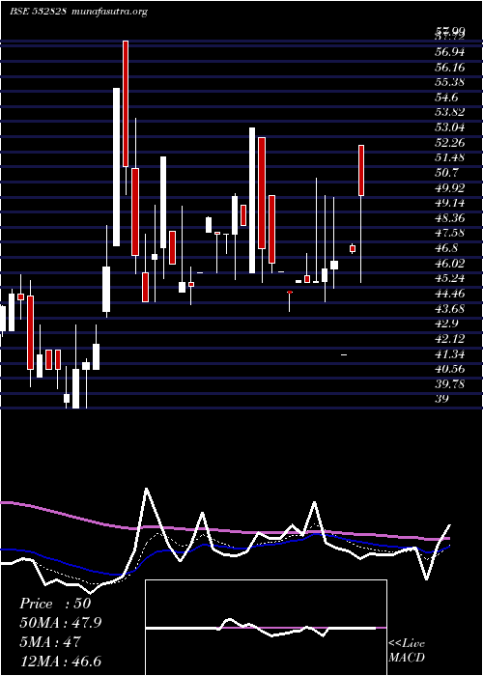Select the 49.14 price level label
Image resolution: width=483 pixels, height=676 pixels.
449,203
